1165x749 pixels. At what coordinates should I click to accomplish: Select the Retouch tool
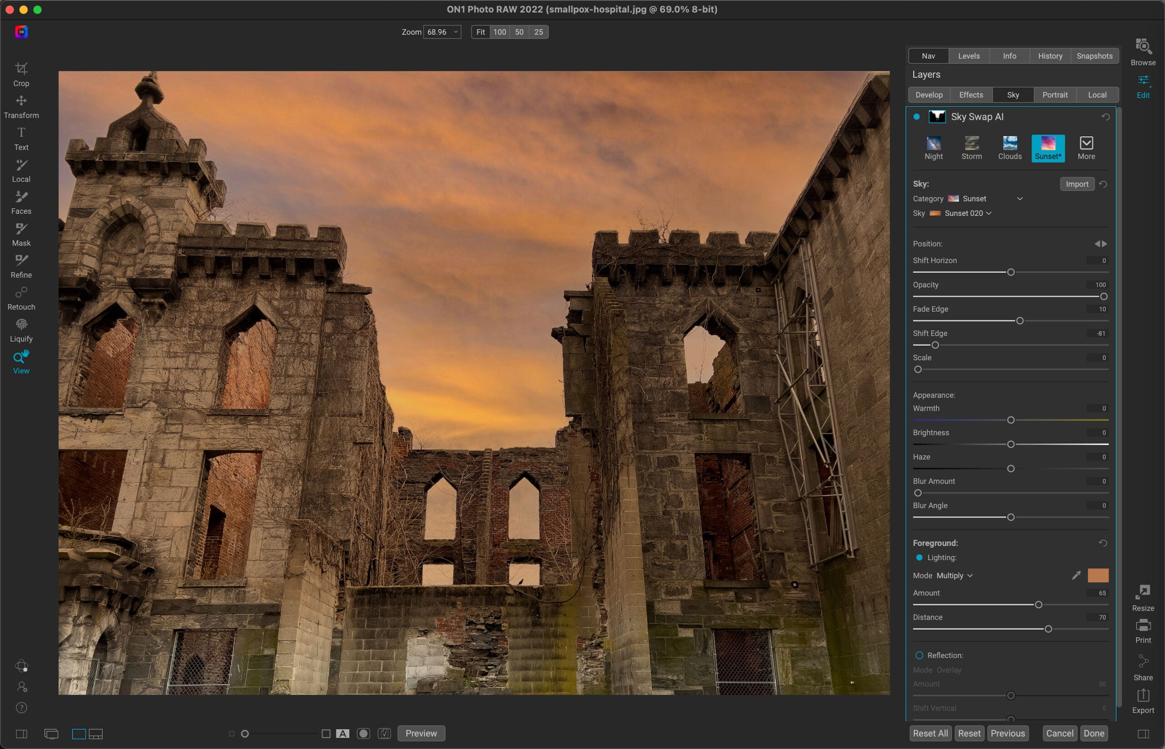pos(21,299)
